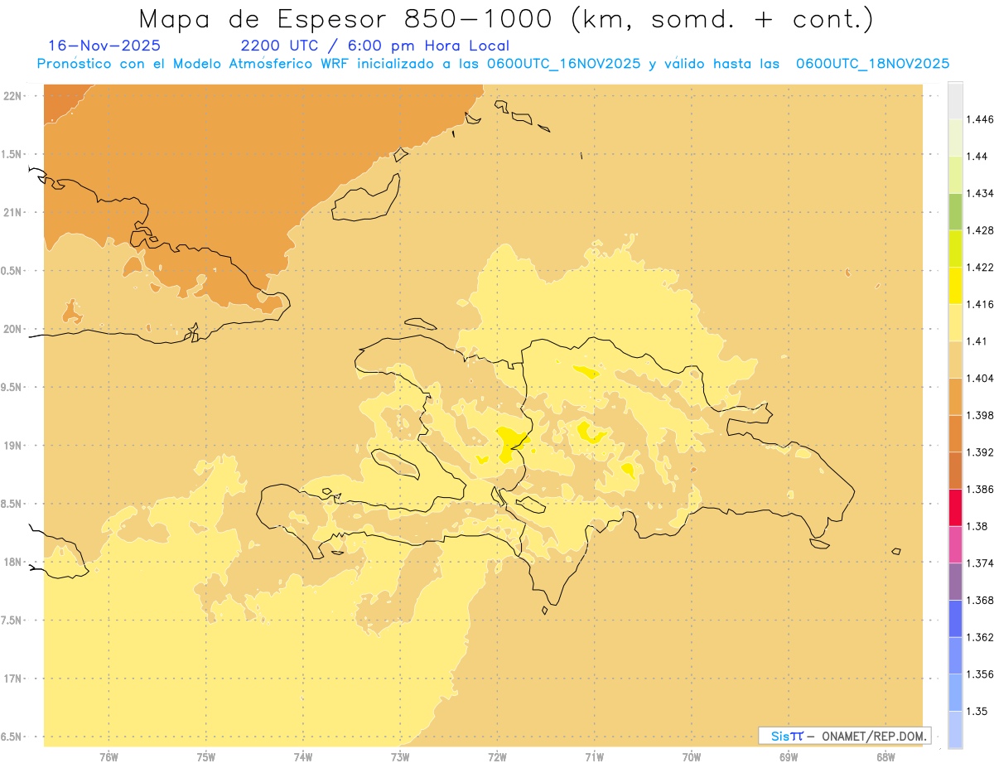Click the legend value '1.434'
Screen dimensions: 994x768
980,193
